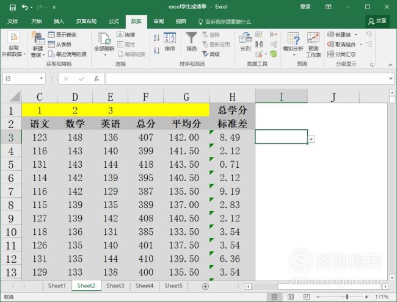This screenshot has width=397, height=302.
Task: Open the dropdown arrow beside cell I3
Action: click(x=311, y=139)
